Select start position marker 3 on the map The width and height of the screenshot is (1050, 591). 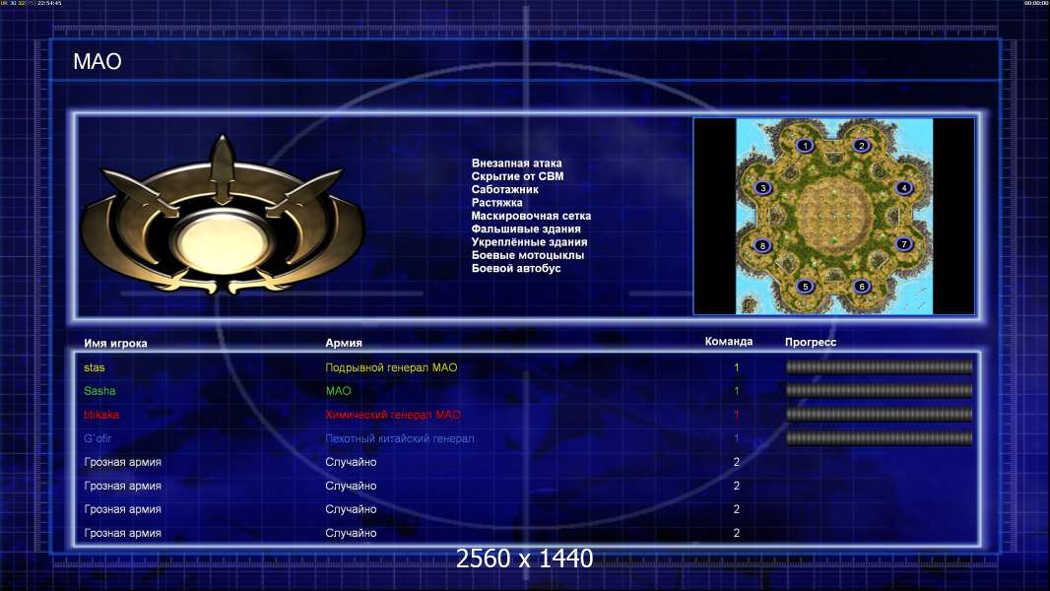[762, 188]
